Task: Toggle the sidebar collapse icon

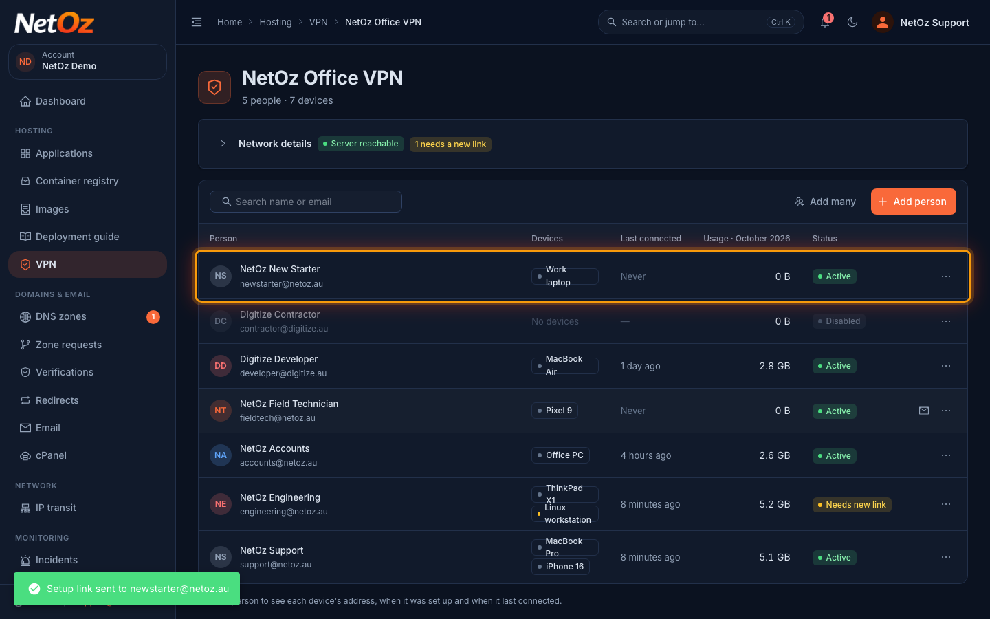Action: pos(197,22)
